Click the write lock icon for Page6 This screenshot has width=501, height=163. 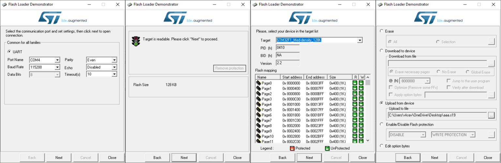point(361,115)
